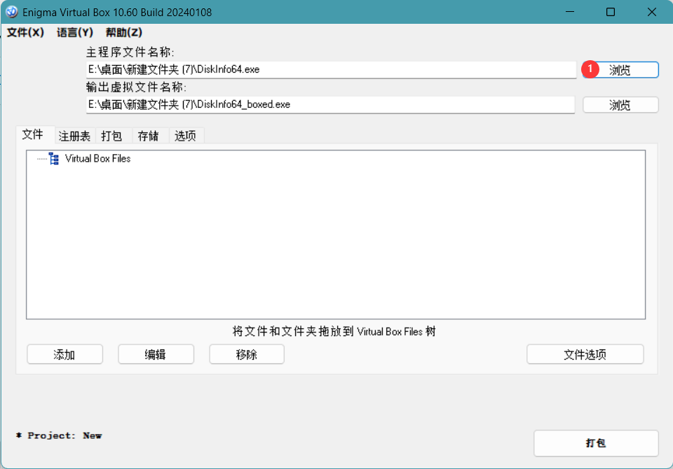Click the Project: New status text
Viewport: 673px width, 469px height.
point(59,435)
